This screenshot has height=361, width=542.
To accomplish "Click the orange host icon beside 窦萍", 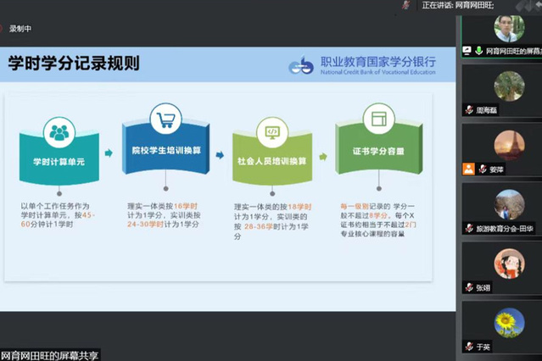I will pyautogui.click(x=467, y=169).
